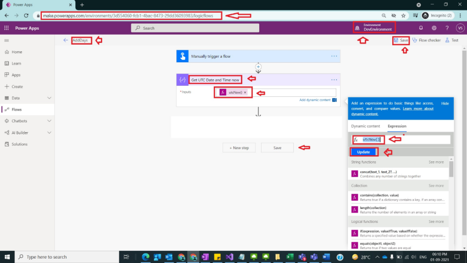Switch to the Expression tab
The height and width of the screenshot is (263, 467).
coord(397,126)
